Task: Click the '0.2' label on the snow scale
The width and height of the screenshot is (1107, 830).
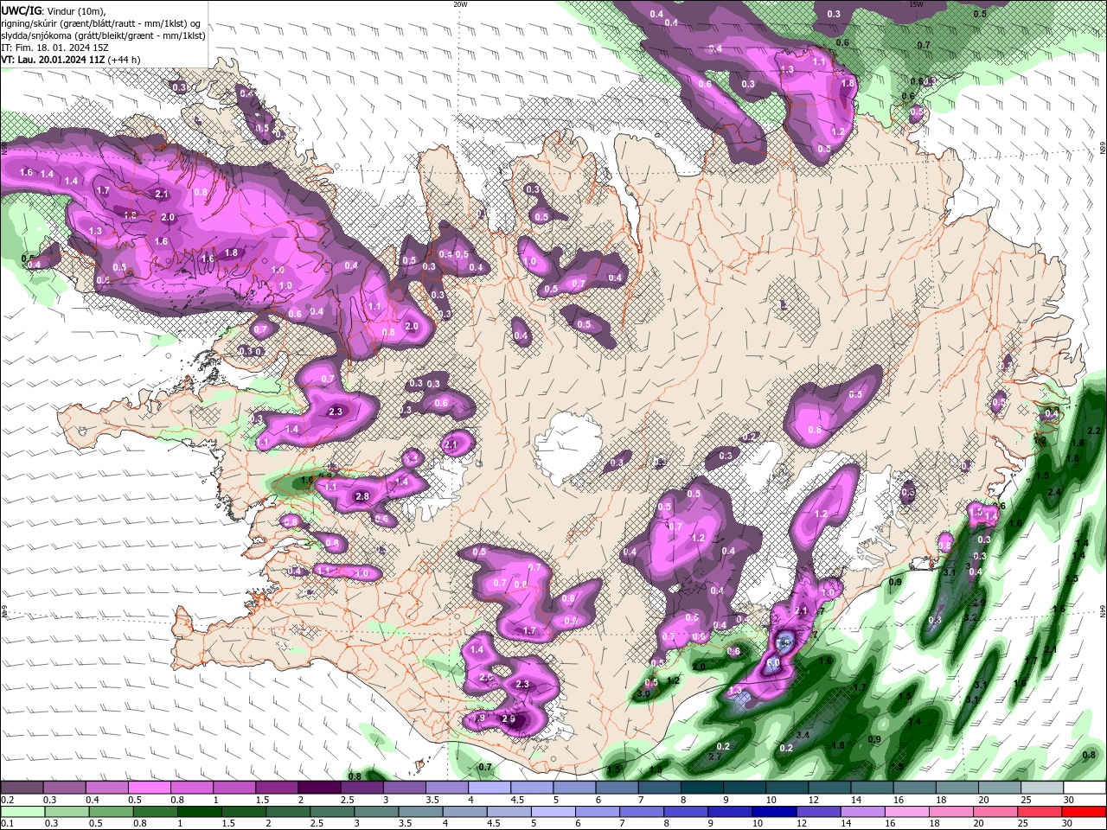Action: pos(8,800)
